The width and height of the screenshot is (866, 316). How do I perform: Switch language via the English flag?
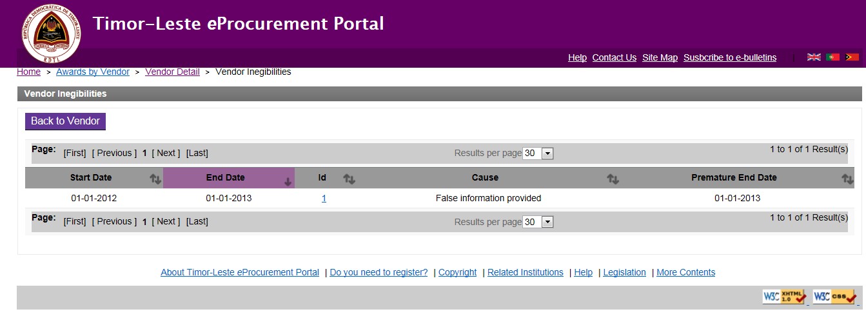click(814, 57)
